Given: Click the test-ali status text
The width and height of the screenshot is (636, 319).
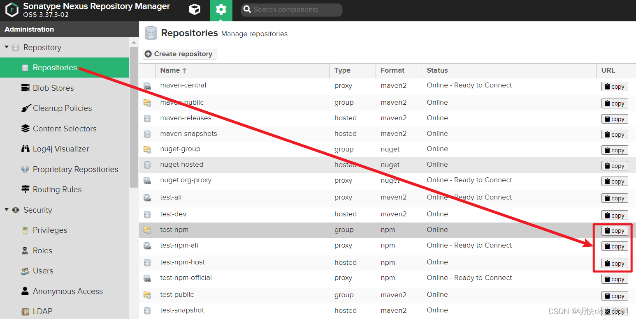Looking at the screenshot, I should click(469, 197).
